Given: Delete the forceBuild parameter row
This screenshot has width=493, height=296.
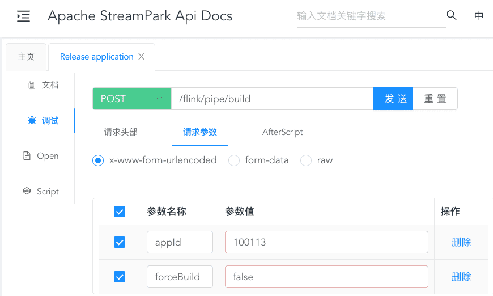Looking at the screenshot, I should point(461,277).
